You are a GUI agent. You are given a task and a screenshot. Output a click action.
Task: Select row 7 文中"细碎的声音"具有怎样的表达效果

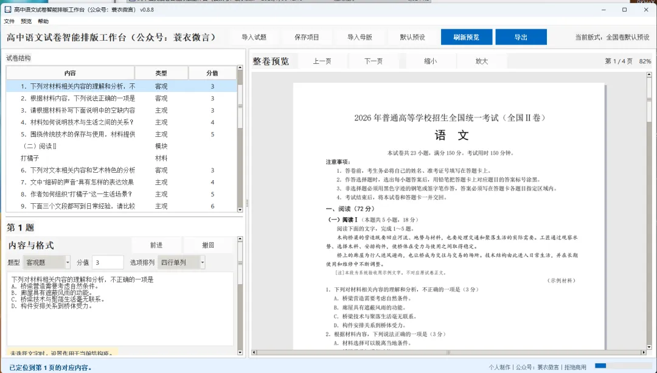point(122,183)
